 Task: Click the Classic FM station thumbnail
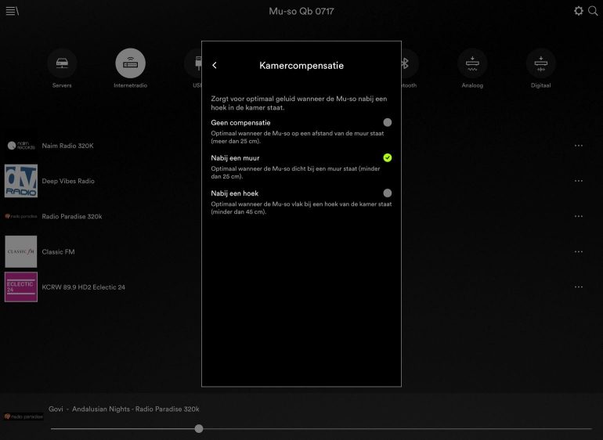(x=21, y=251)
